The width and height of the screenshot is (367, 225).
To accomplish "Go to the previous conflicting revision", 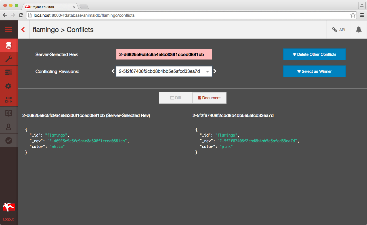I will 113,71.
